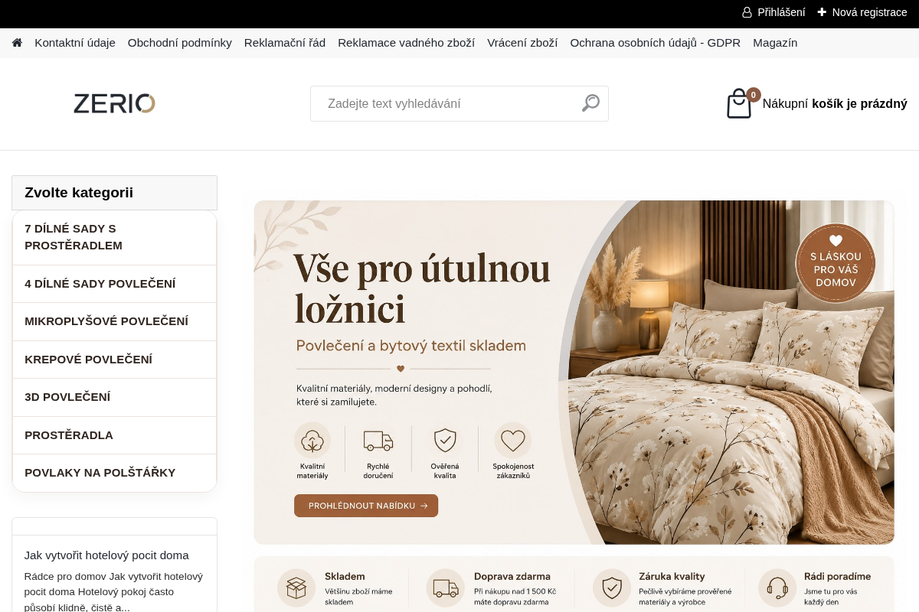Select category 7 dílné sady s prostěradlem
Screen dimensions: 919x612
tap(115, 237)
